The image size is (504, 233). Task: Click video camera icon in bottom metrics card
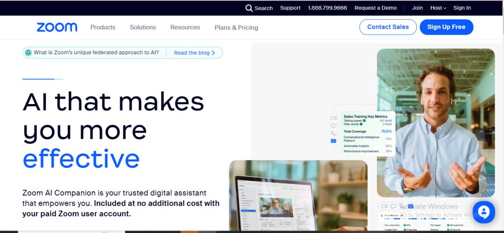(384, 206)
